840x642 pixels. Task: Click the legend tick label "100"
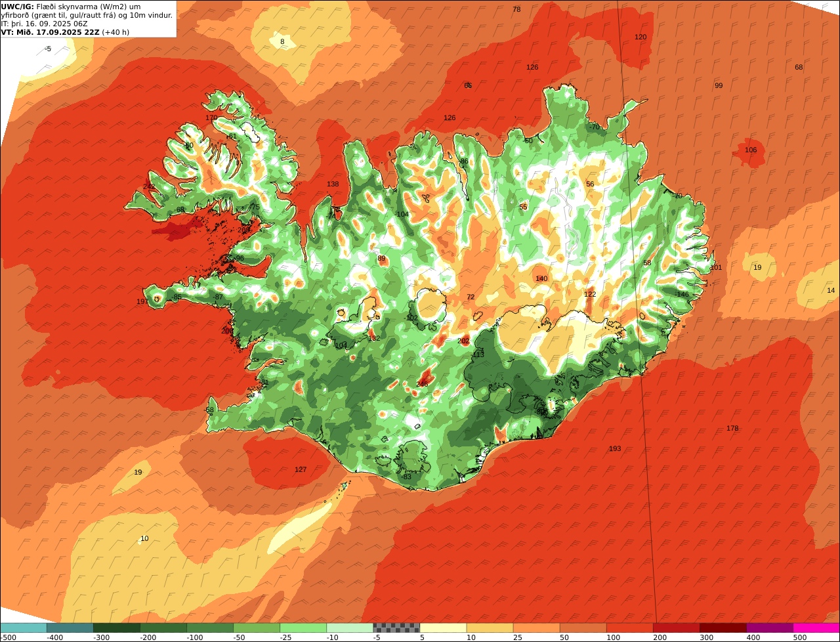pyautogui.click(x=613, y=637)
